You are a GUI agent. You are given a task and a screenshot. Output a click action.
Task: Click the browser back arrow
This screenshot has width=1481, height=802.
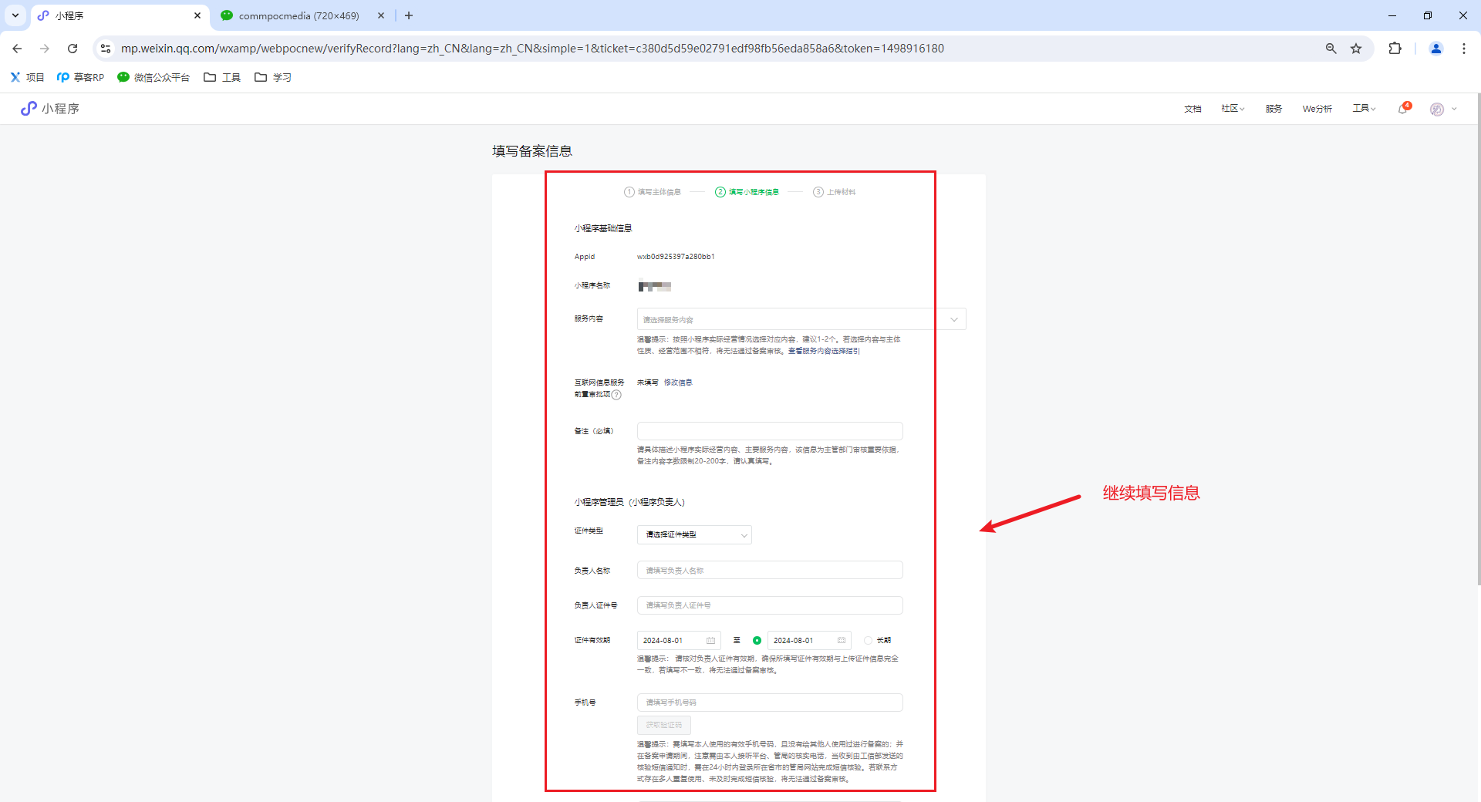click(x=17, y=49)
